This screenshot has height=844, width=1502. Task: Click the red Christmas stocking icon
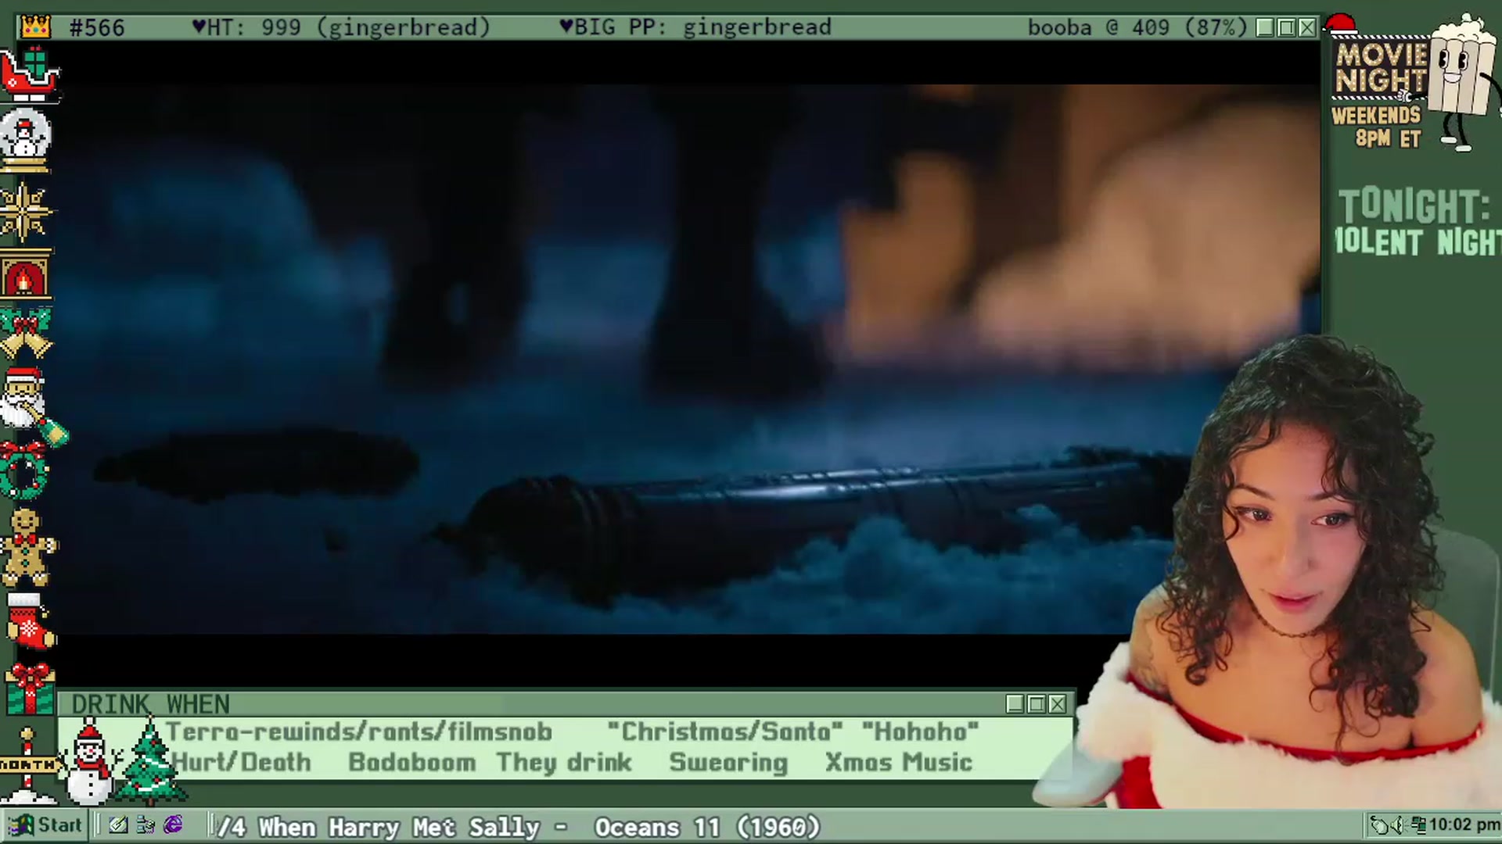pyautogui.click(x=30, y=621)
